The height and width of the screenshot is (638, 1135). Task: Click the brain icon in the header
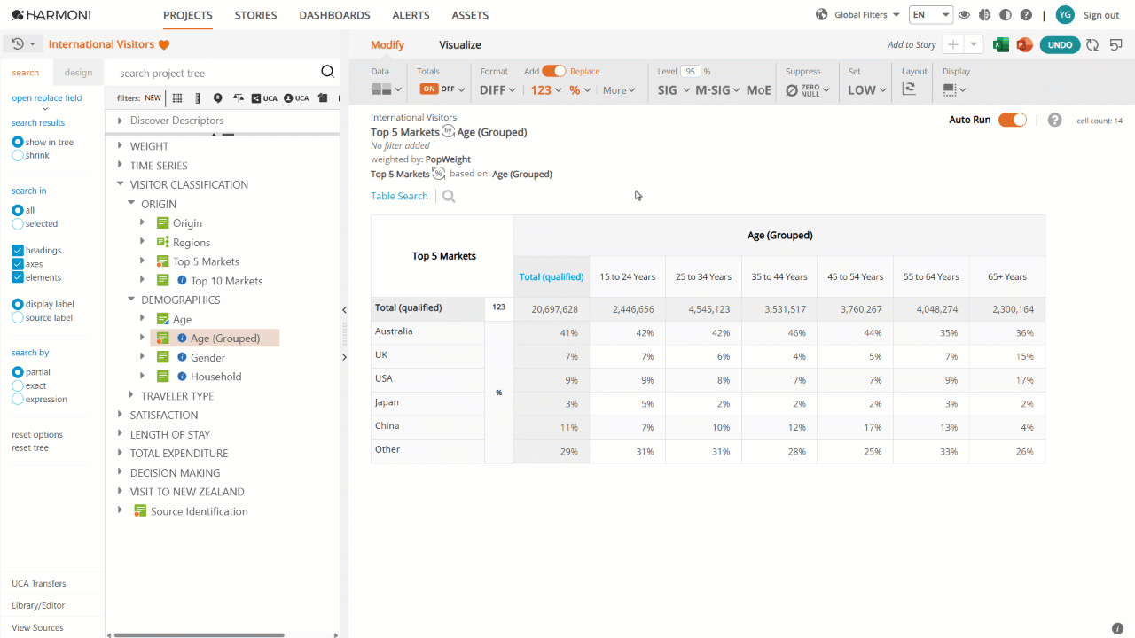pos(984,15)
